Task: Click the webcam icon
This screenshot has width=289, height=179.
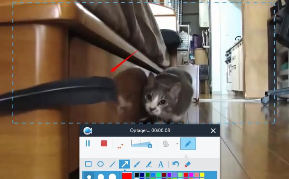Action: [166, 144]
